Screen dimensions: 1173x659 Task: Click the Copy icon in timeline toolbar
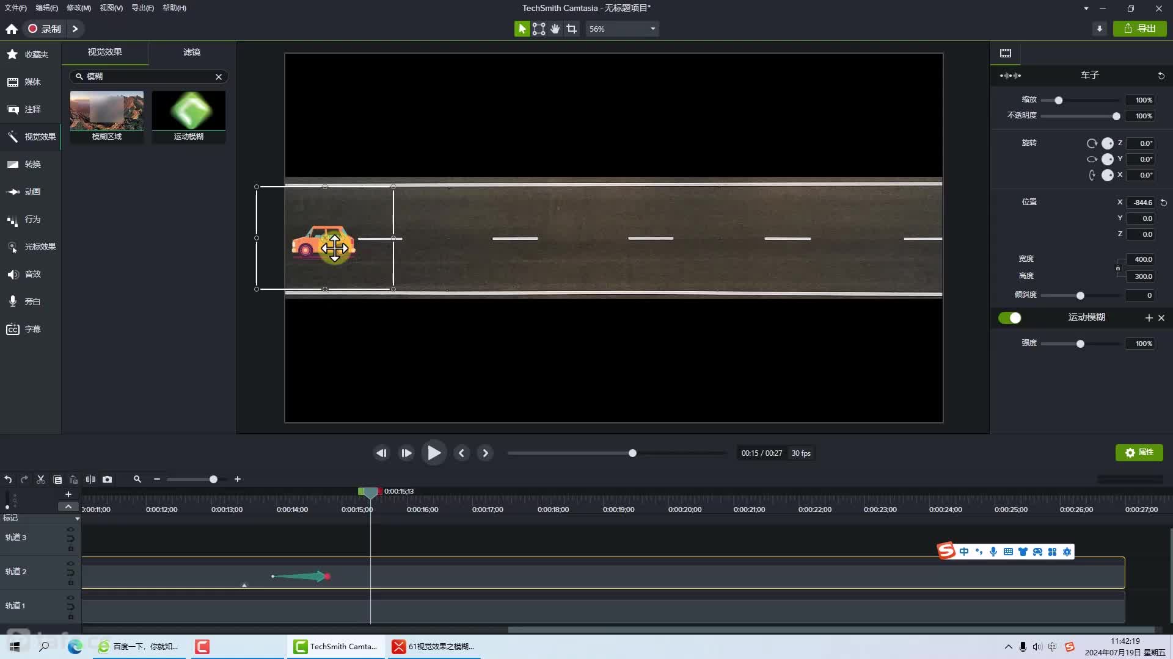(57, 480)
